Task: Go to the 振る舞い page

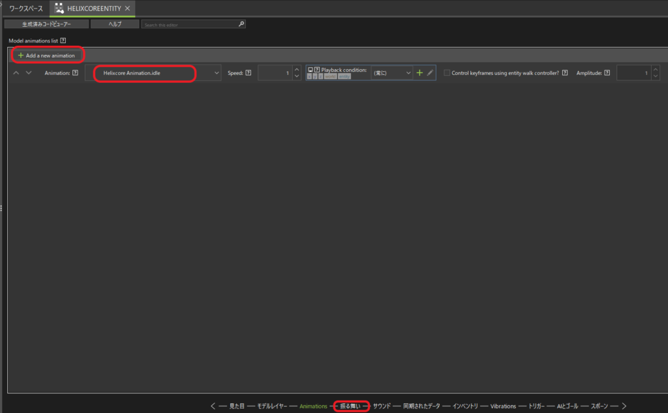Action: point(350,406)
